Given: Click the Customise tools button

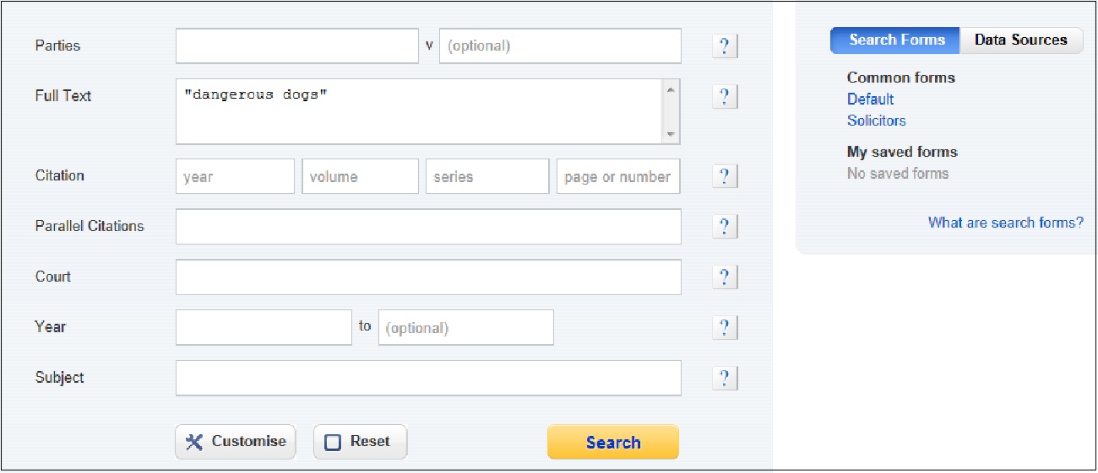Looking at the screenshot, I should (x=236, y=442).
